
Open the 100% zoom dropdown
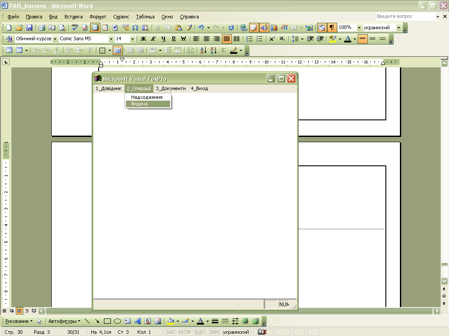click(359, 28)
